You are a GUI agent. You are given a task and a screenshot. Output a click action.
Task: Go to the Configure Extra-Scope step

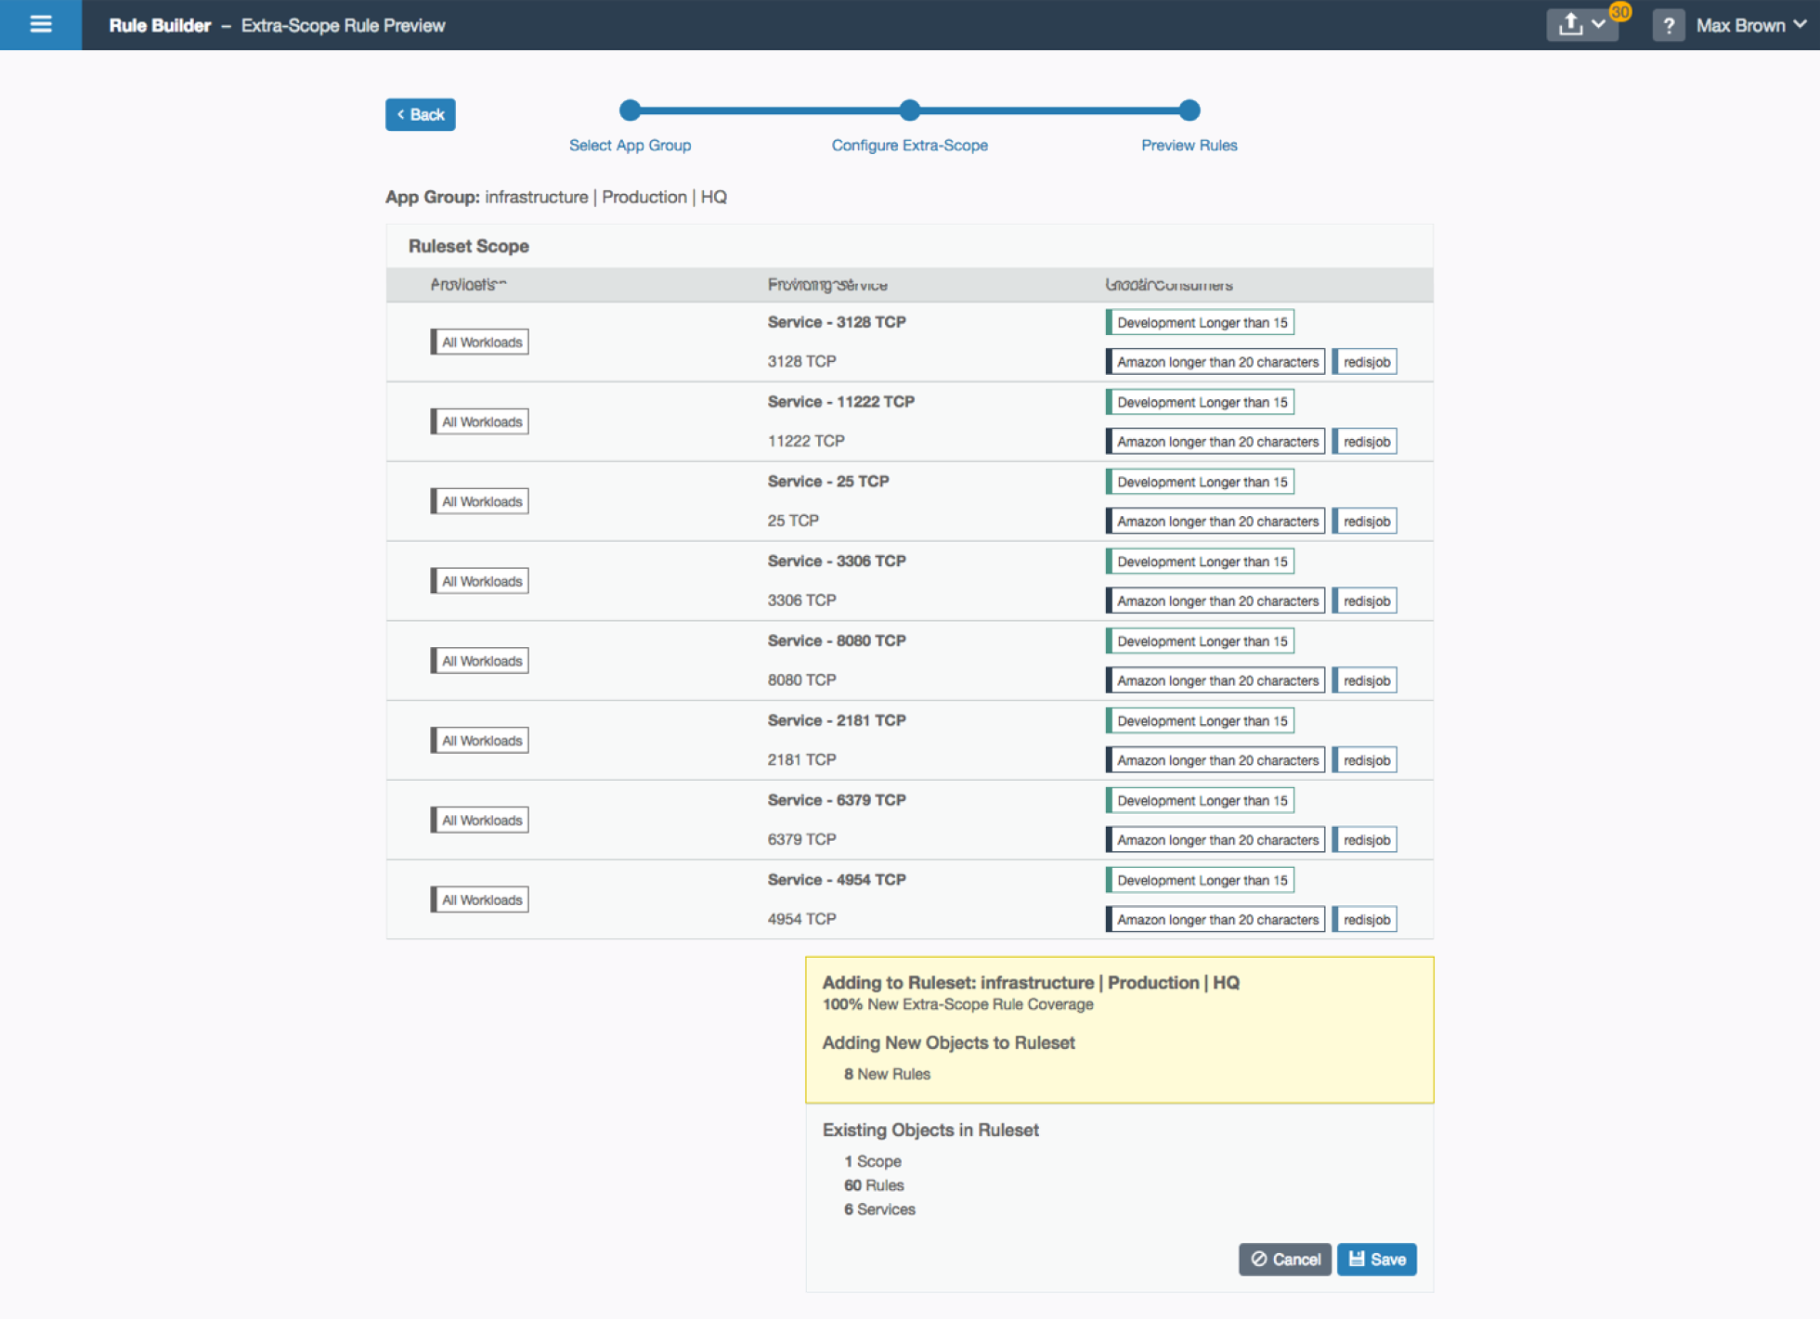pyautogui.click(x=909, y=145)
